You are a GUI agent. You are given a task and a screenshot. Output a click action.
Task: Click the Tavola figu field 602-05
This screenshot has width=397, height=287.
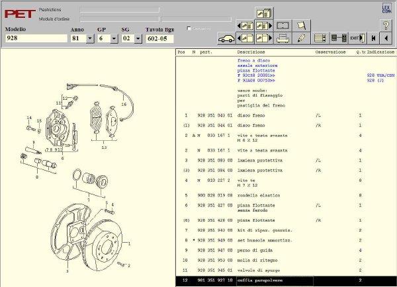[159, 39]
